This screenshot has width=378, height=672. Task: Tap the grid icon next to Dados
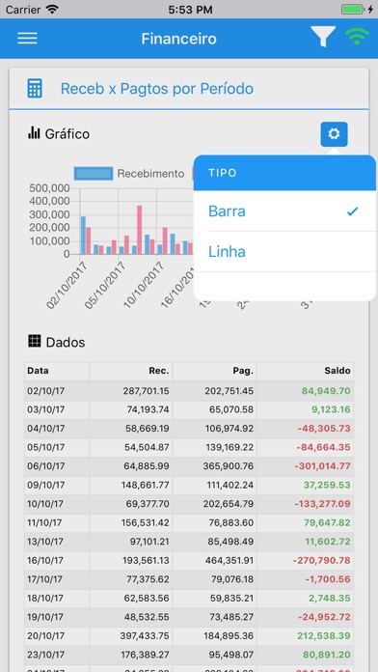(x=35, y=342)
